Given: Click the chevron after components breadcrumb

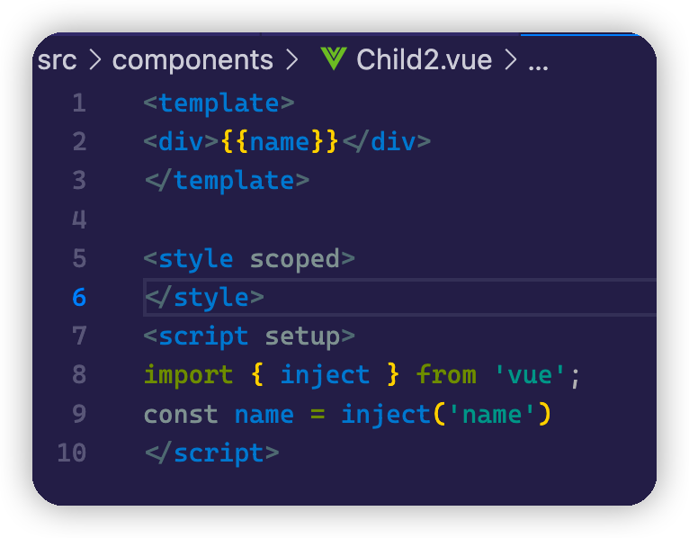Looking at the screenshot, I should click(x=291, y=60).
